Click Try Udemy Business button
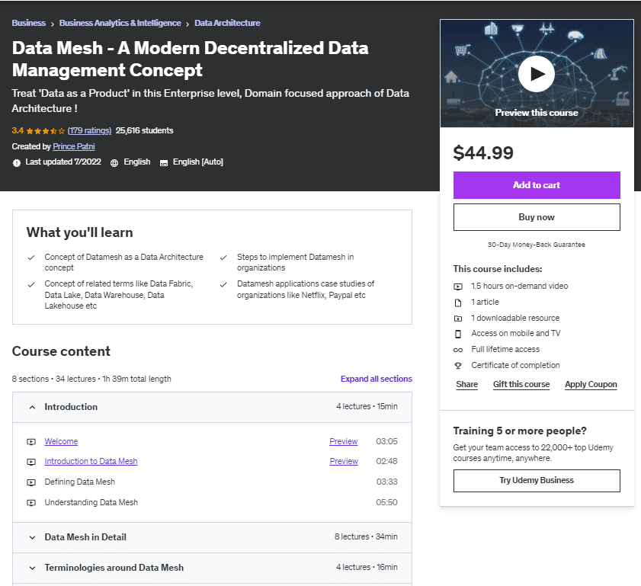Screen dimensions: 641x586 pyautogui.click(x=537, y=481)
